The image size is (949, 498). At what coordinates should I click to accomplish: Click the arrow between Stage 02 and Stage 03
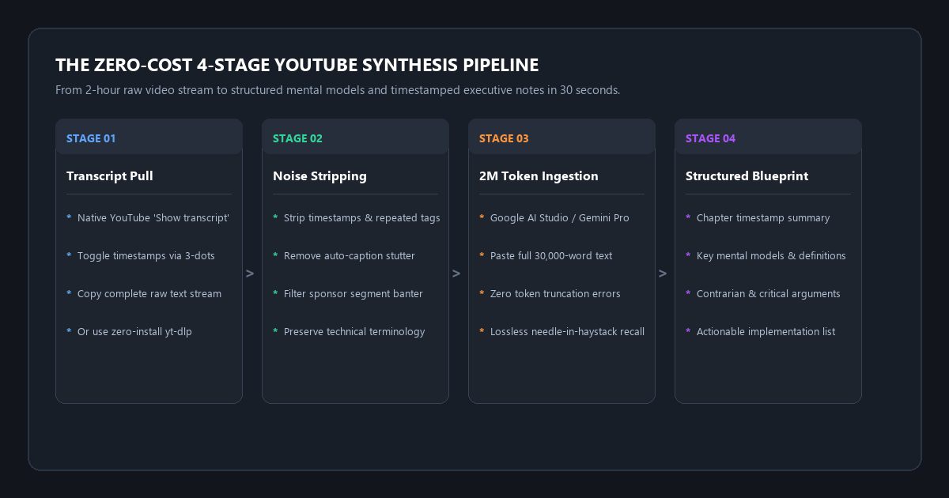point(456,274)
